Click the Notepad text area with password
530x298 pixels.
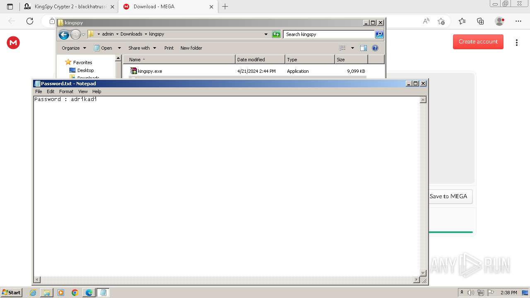point(226,186)
